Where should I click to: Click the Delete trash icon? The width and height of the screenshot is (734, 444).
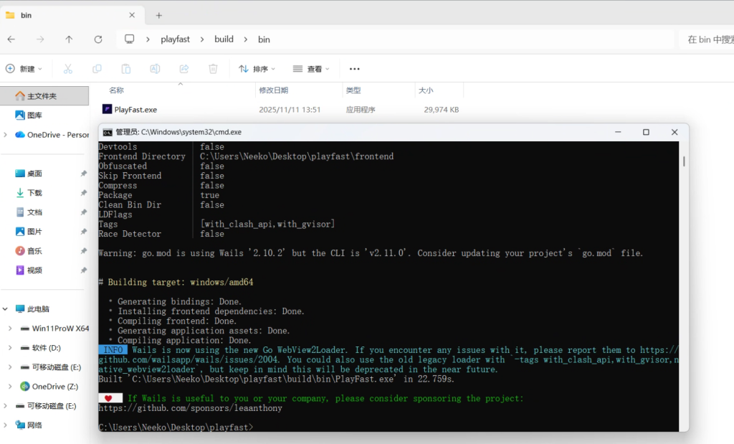coord(213,69)
